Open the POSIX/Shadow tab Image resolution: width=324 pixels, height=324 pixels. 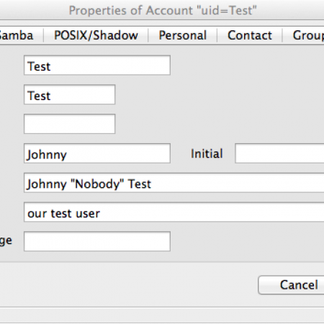tap(96, 35)
